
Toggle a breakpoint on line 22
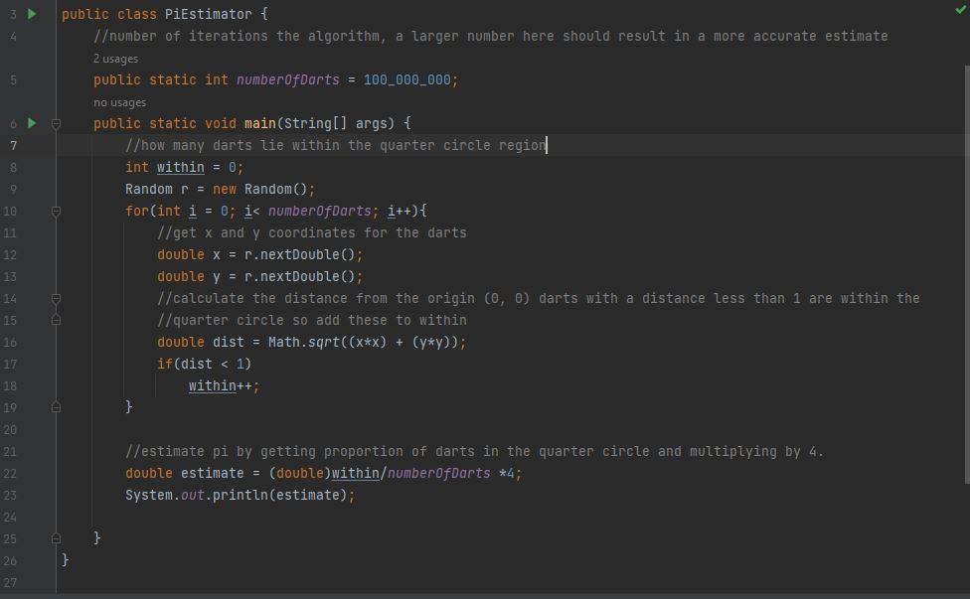pos(41,473)
